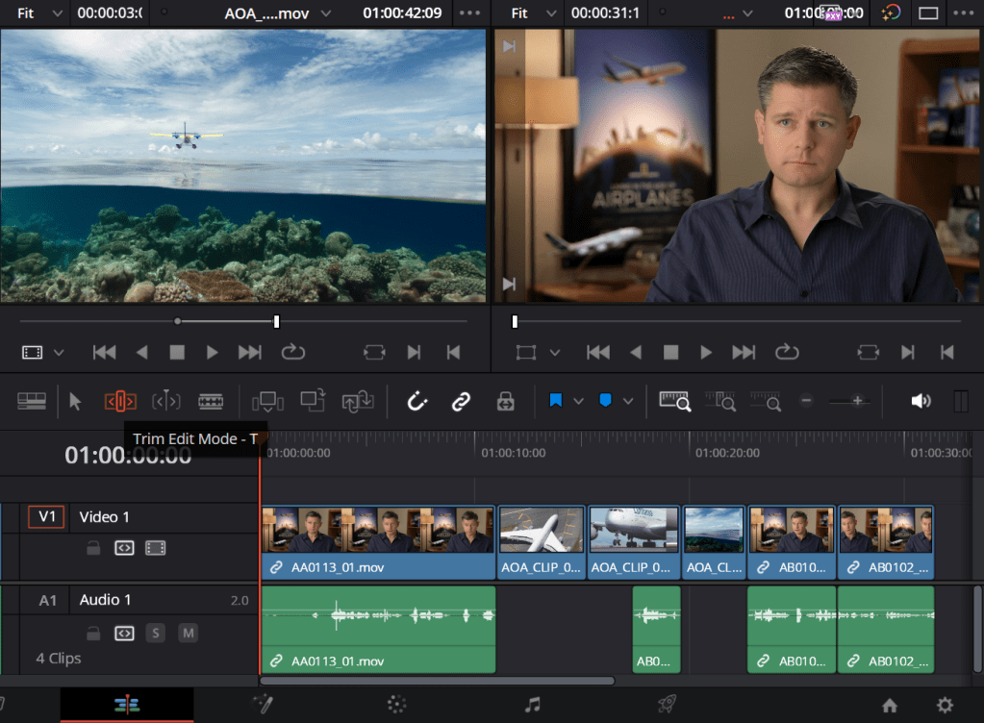The width and height of the screenshot is (984, 723).
Task: Mute the Audio 1 track
Action: [189, 634]
